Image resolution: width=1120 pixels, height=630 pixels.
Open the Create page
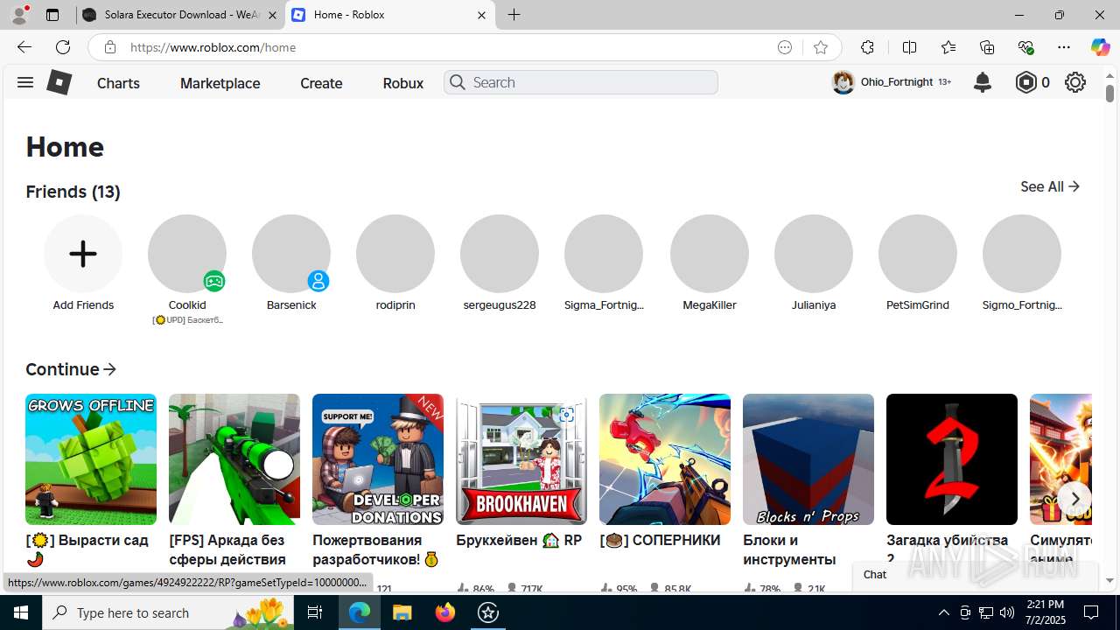[x=321, y=83]
